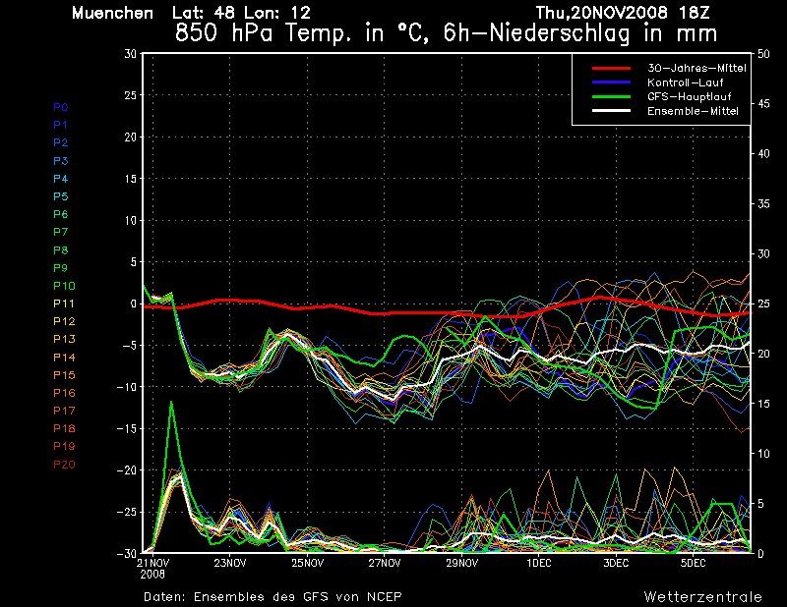
Task: Select the P19 member label
Action: point(64,446)
